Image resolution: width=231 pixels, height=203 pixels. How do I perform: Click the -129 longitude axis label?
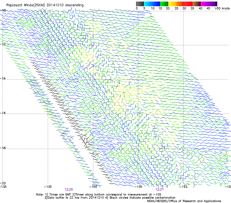[x=93, y=187]
